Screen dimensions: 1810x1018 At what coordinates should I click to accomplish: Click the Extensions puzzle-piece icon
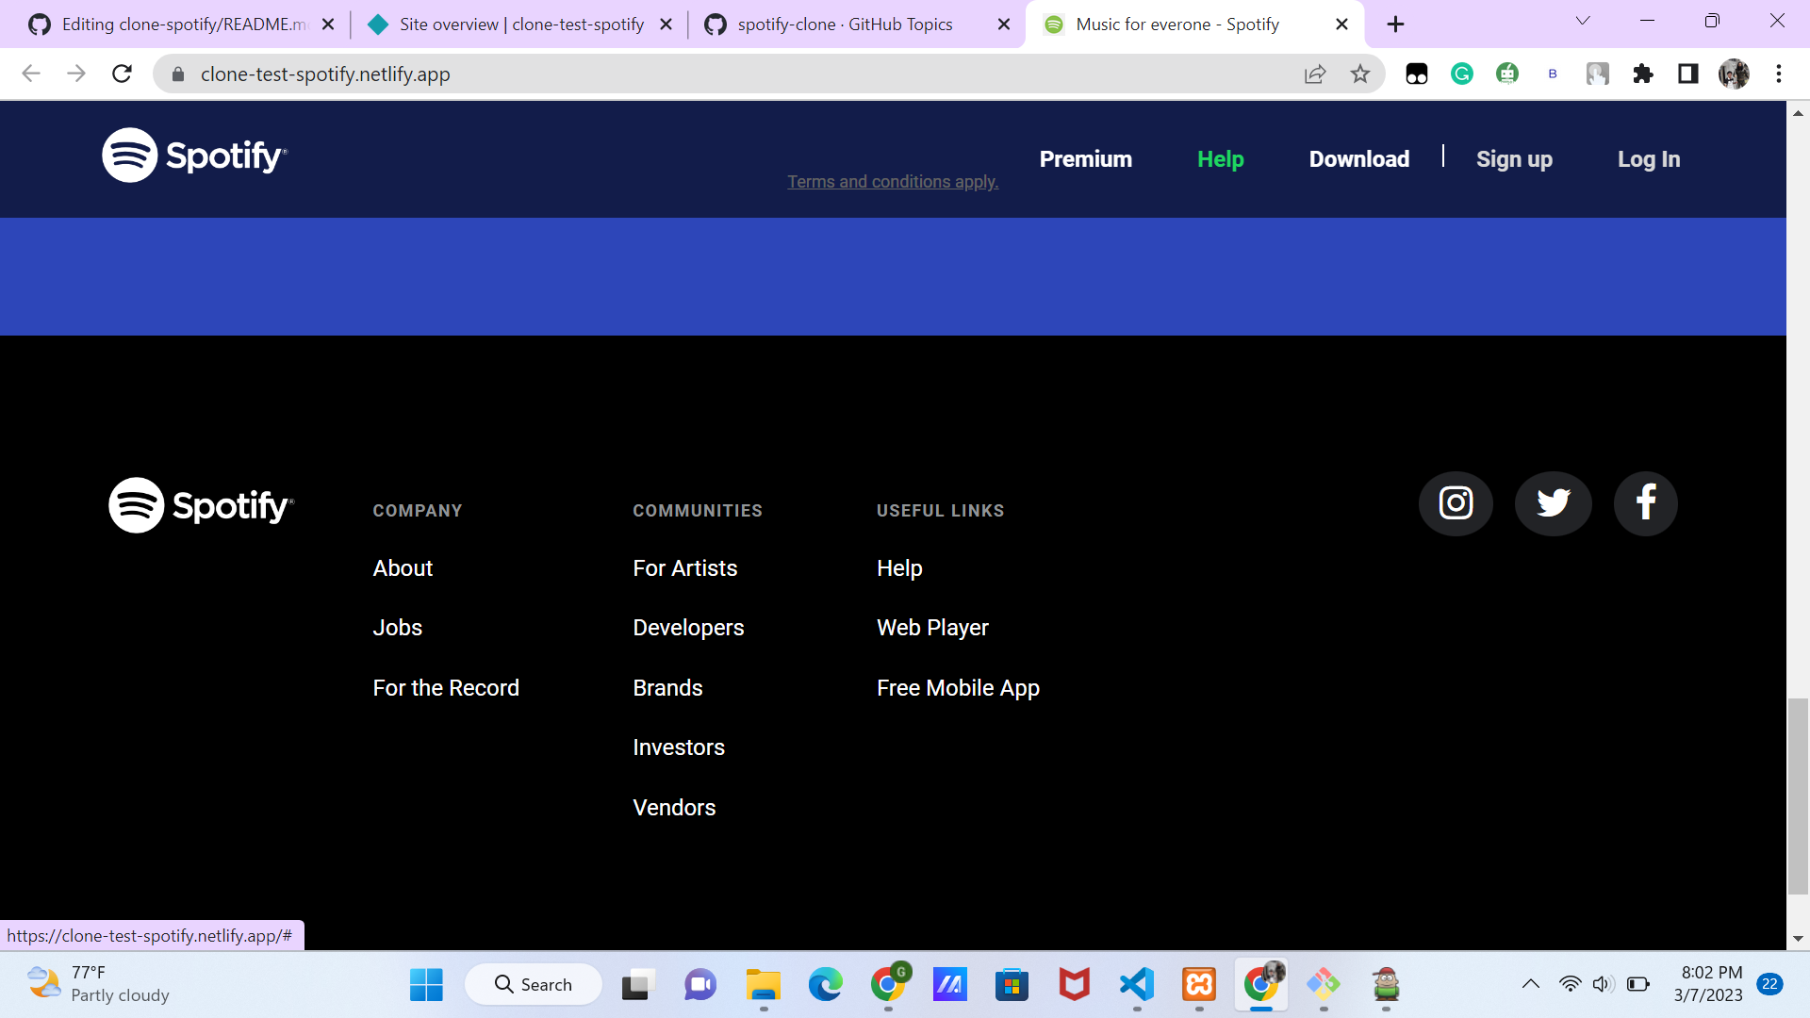click(x=1643, y=74)
